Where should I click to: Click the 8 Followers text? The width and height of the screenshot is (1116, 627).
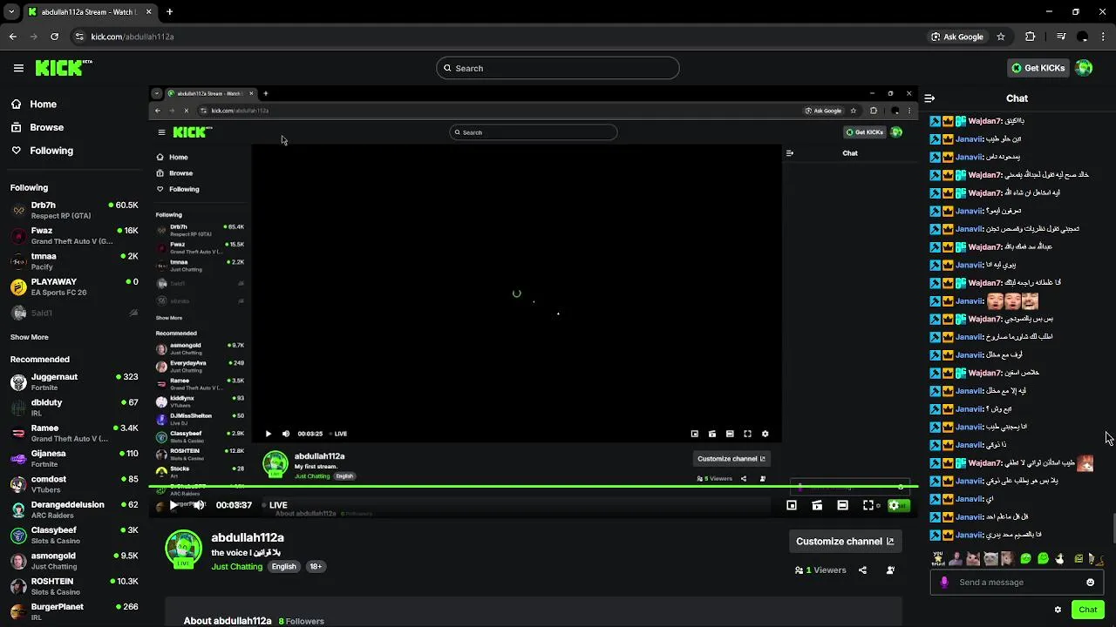pos(302,621)
